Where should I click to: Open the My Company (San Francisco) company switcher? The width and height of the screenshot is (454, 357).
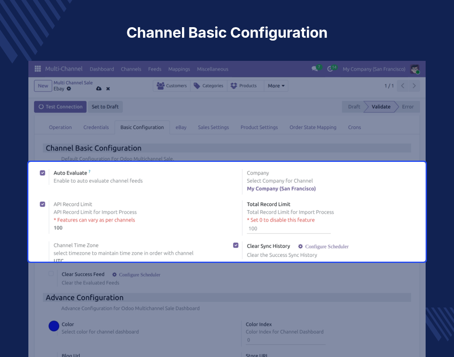coord(374,69)
